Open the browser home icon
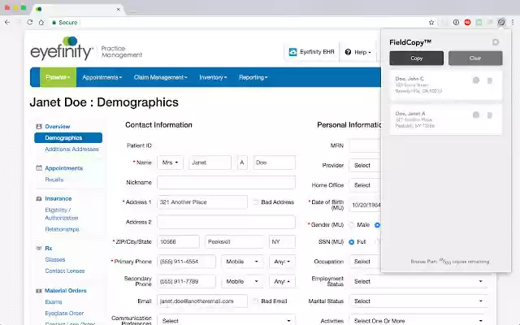The height and width of the screenshot is (325, 520). point(41,22)
